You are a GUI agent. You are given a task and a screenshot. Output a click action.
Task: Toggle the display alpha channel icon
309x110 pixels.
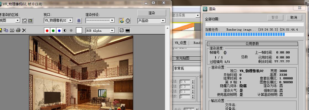pos(65,30)
